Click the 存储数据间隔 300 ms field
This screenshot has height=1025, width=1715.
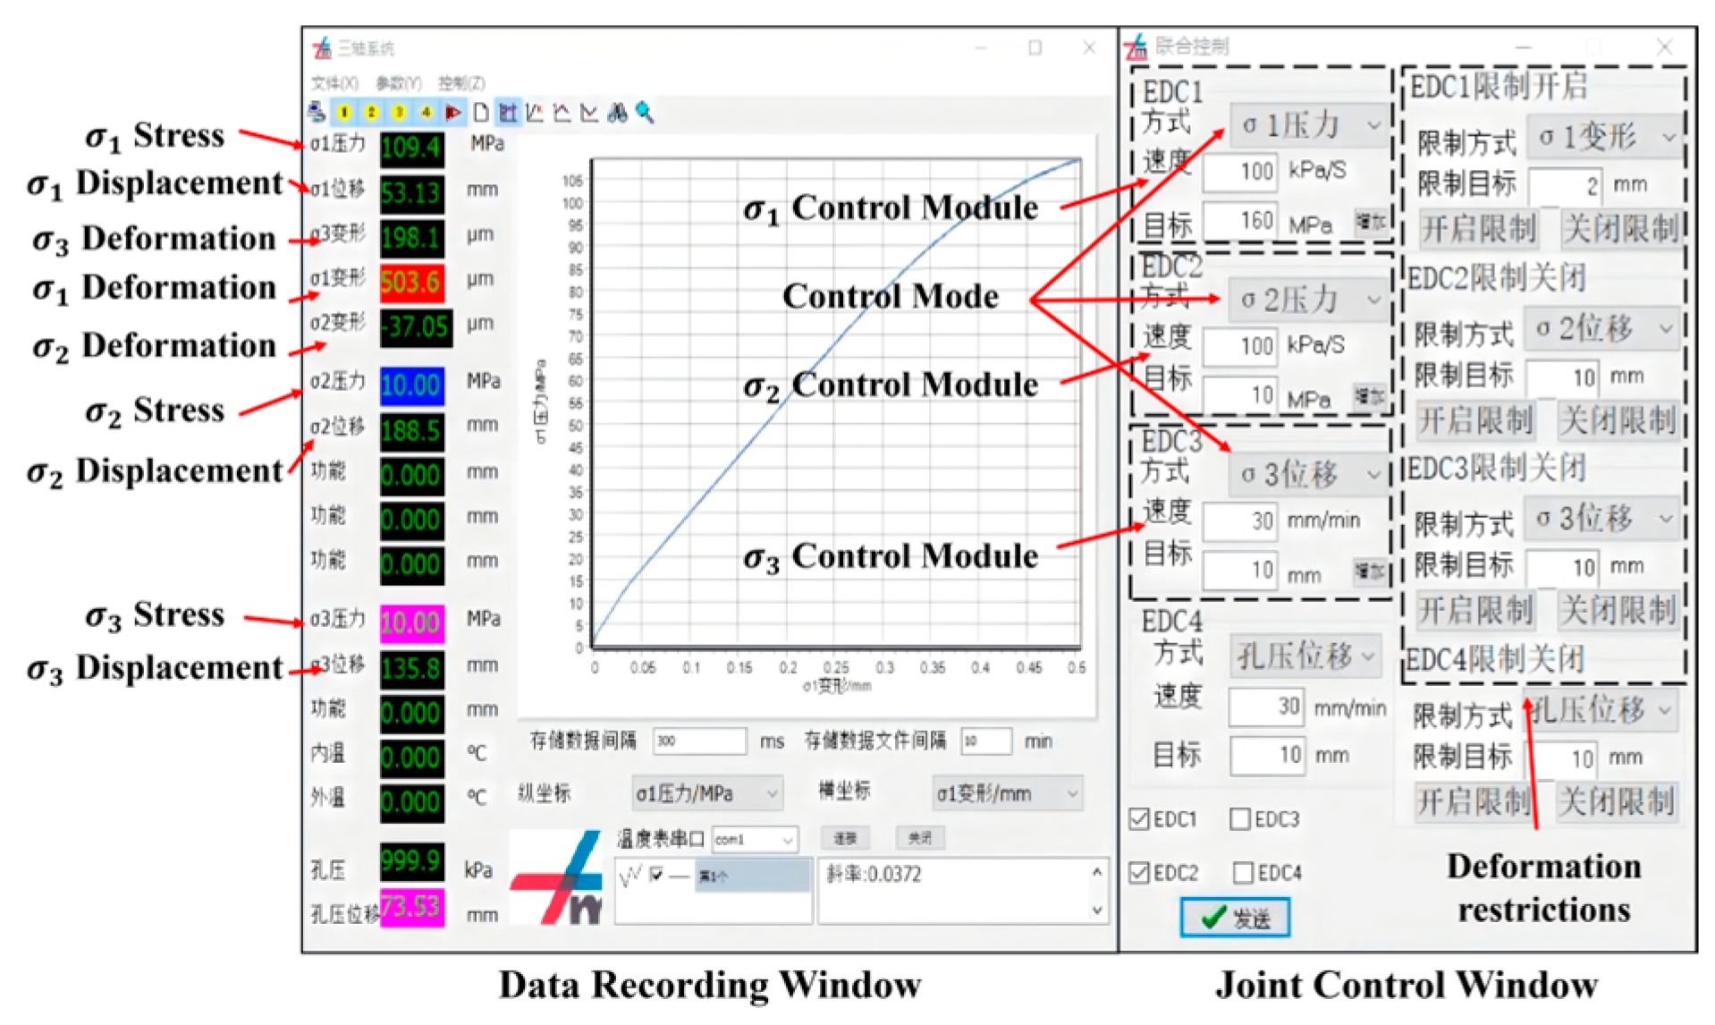(699, 741)
